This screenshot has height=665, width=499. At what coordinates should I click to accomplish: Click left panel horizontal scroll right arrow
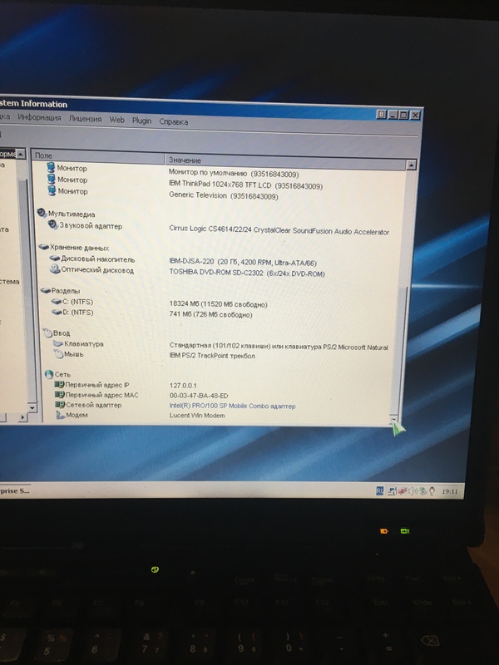tap(22, 417)
